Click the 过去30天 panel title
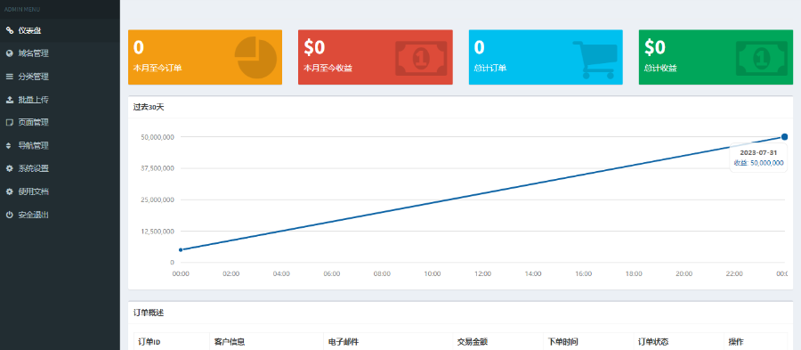The width and height of the screenshot is (801, 350). click(149, 107)
